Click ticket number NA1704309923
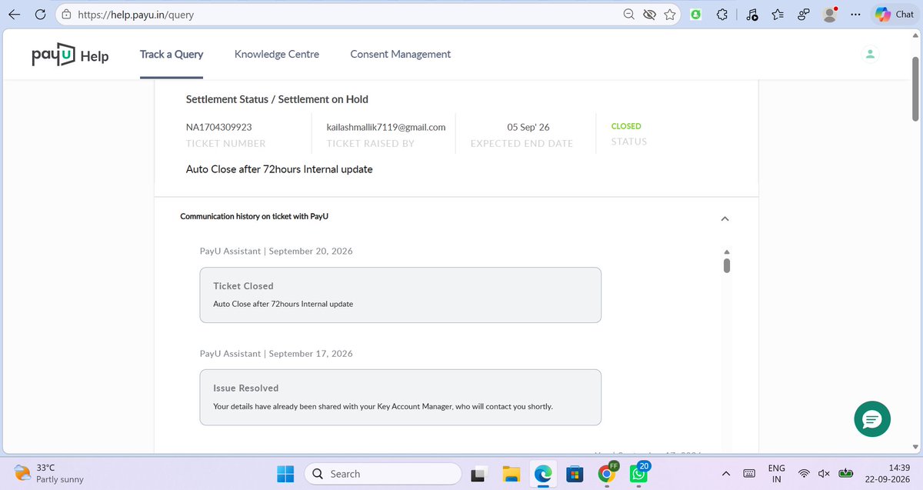Screen dimensions: 923x490 [218, 127]
